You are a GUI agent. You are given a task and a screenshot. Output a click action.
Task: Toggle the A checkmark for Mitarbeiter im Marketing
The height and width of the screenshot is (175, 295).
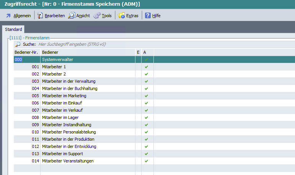click(146, 96)
